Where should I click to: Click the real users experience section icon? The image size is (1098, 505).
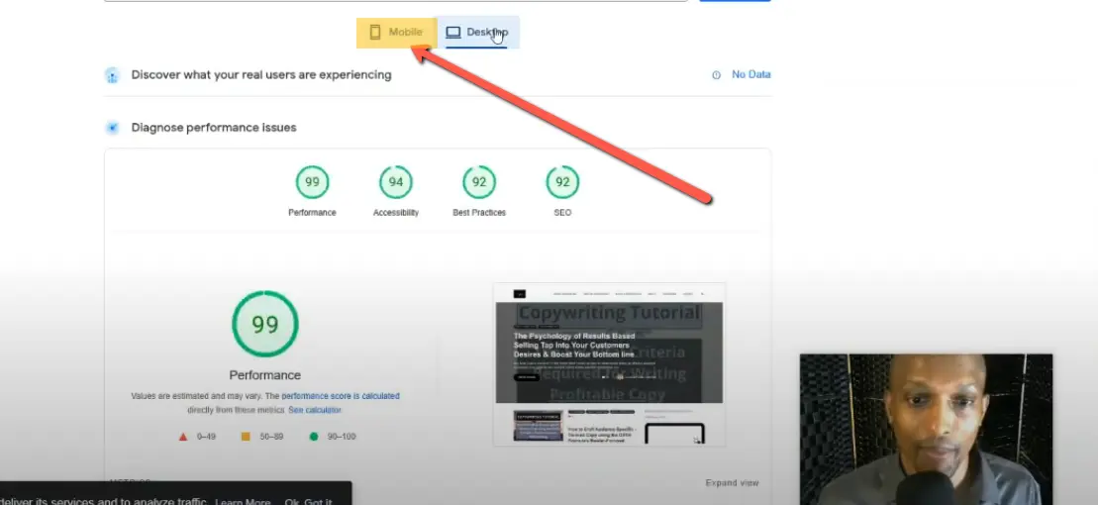[x=112, y=75]
